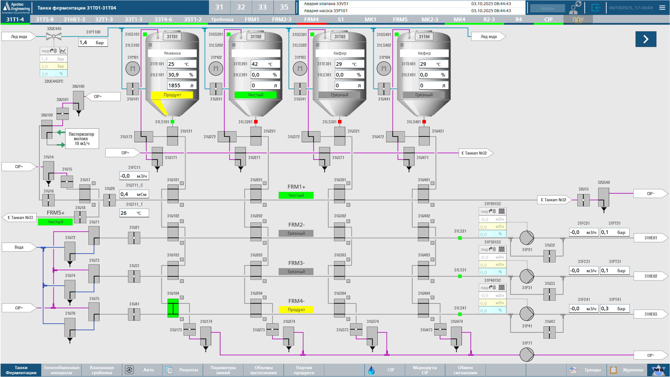Screen dimensions: 670x377
Task: Toggle the 31GS101 green status indicator
Action: click(145, 34)
